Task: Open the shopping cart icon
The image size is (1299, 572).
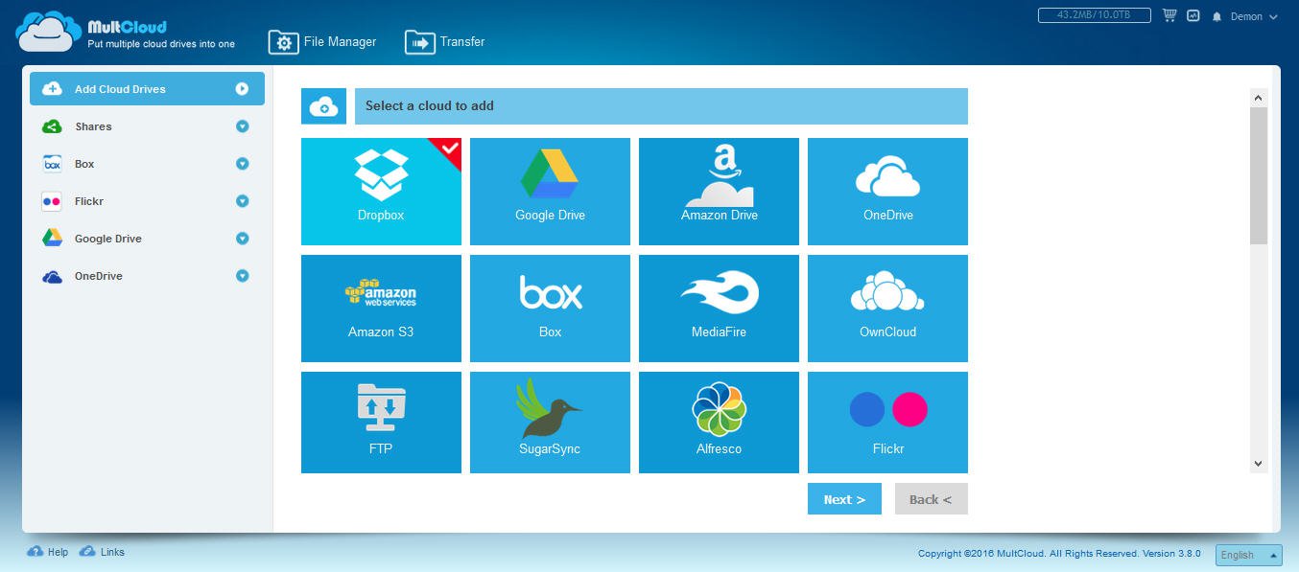Action: (x=1169, y=15)
